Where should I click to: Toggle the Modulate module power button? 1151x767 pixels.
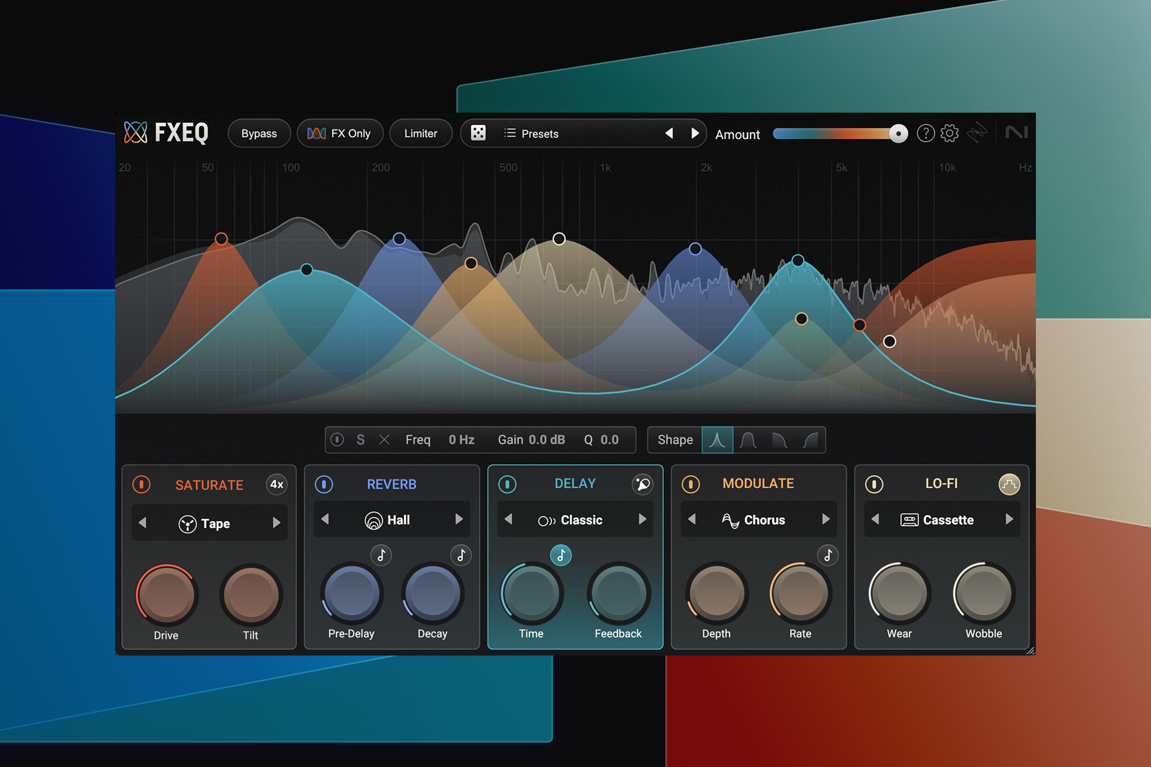[691, 484]
